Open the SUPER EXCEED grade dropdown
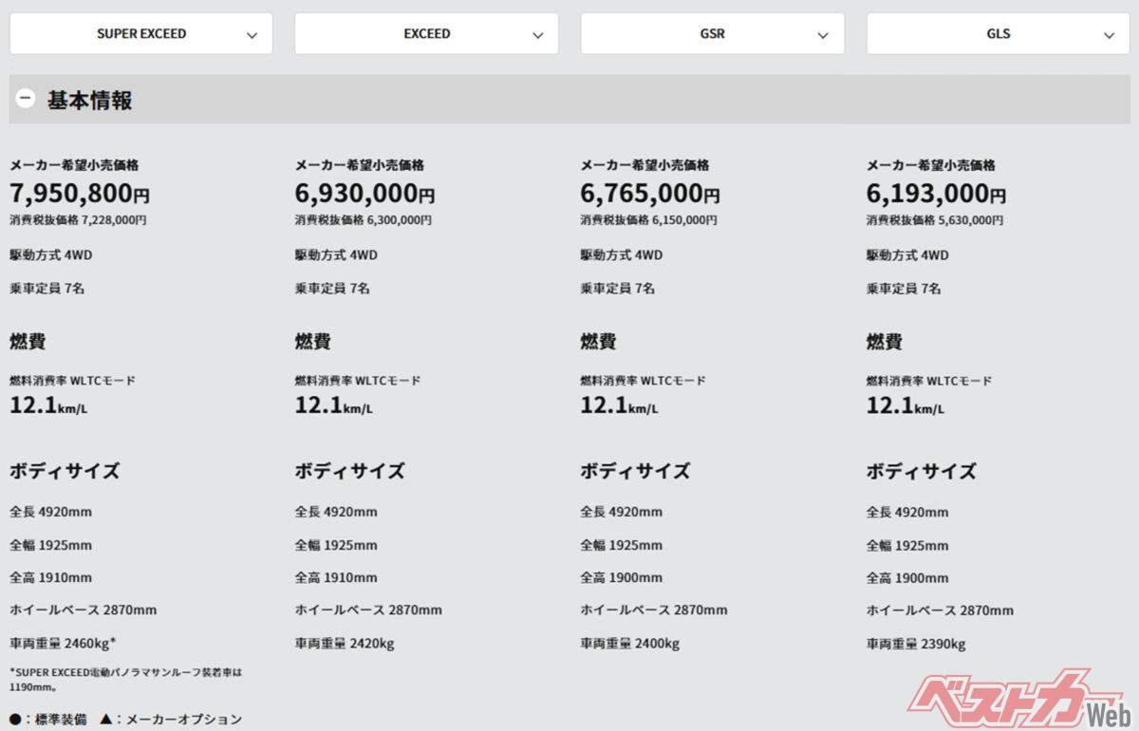1139x731 pixels. [141, 33]
